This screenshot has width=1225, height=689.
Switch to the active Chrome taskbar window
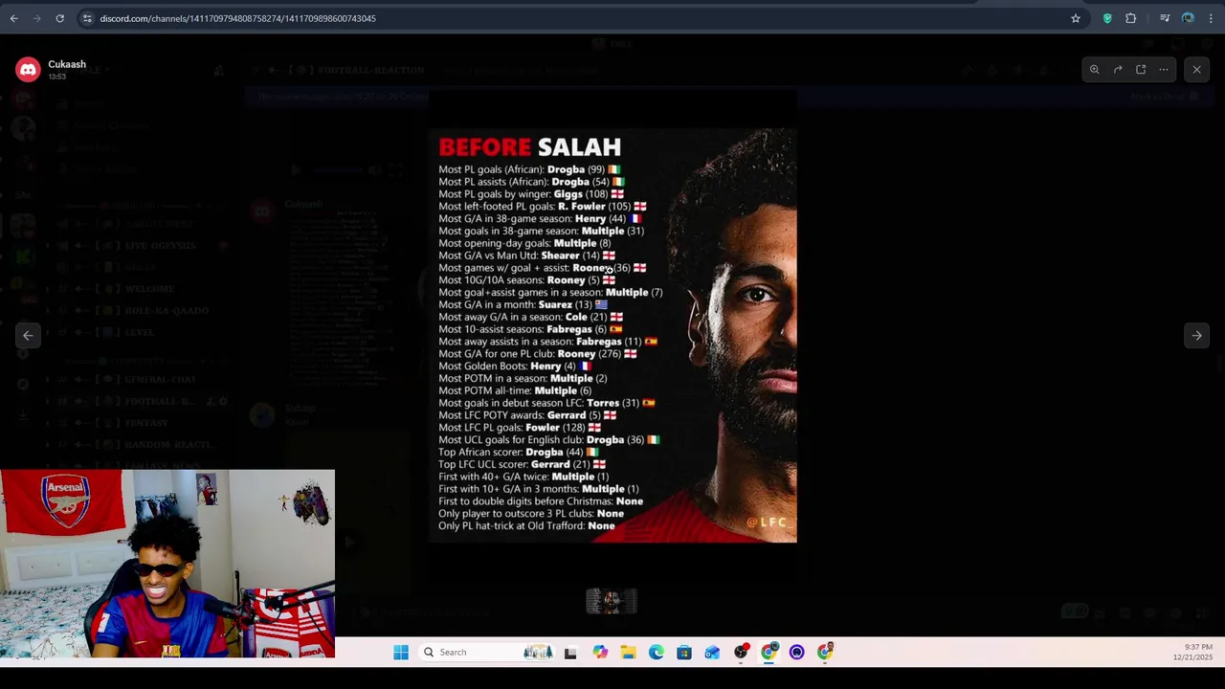tap(768, 652)
